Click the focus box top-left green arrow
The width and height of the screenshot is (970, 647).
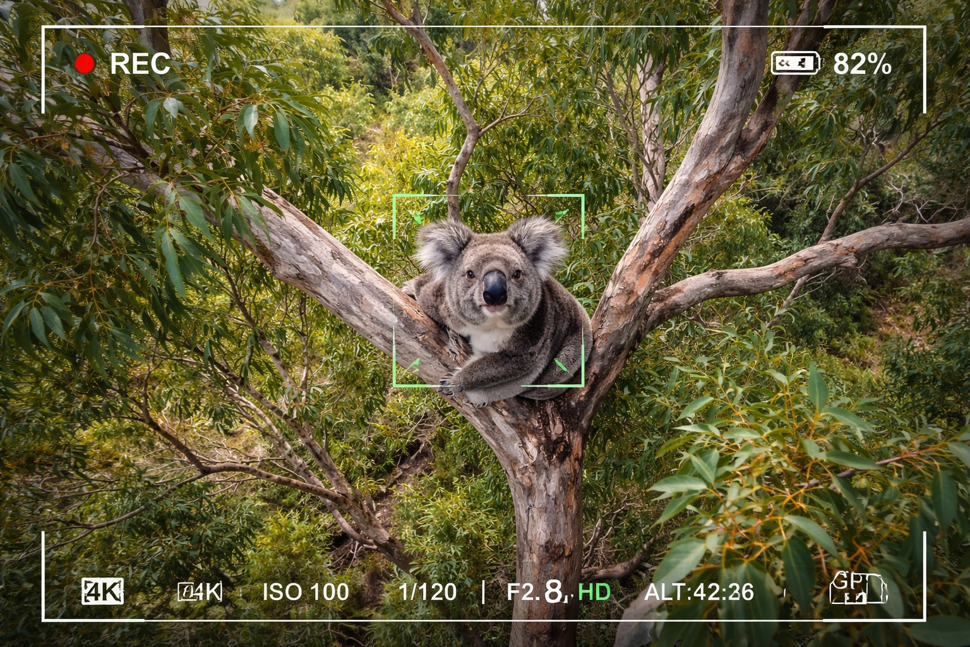tap(416, 219)
